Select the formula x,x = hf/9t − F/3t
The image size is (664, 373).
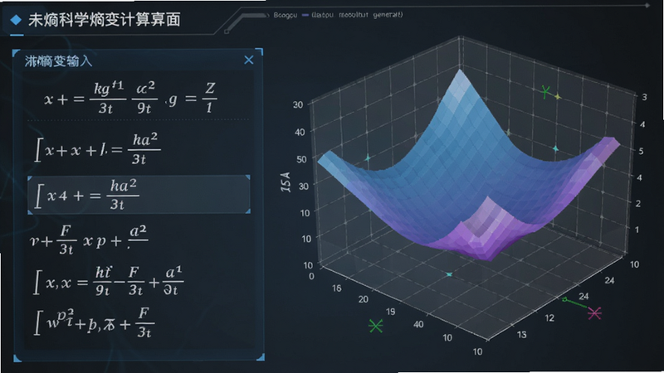[x=108, y=281]
